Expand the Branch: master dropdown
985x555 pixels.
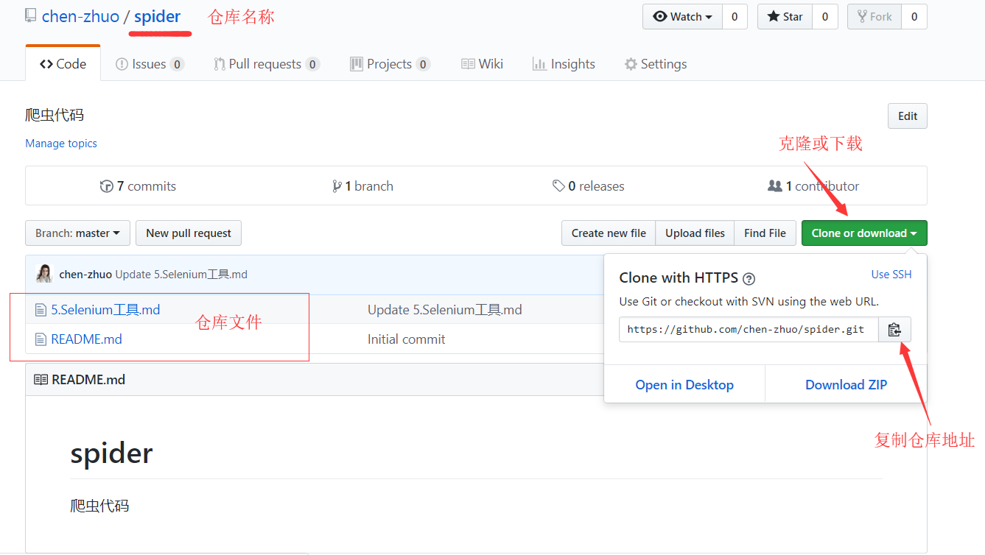pos(77,233)
